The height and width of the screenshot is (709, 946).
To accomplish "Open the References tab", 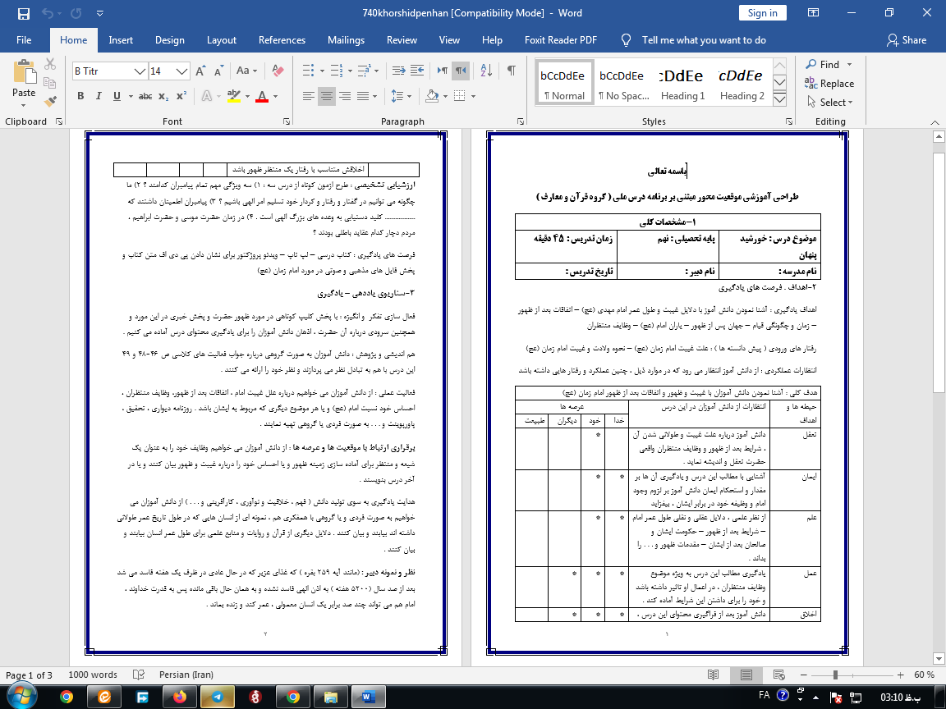I will click(282, 40).
